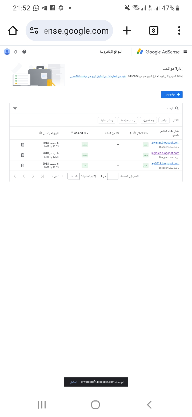Expand the rows-per-page dropdown showing 50
The image size is (192, 417).
74,176
